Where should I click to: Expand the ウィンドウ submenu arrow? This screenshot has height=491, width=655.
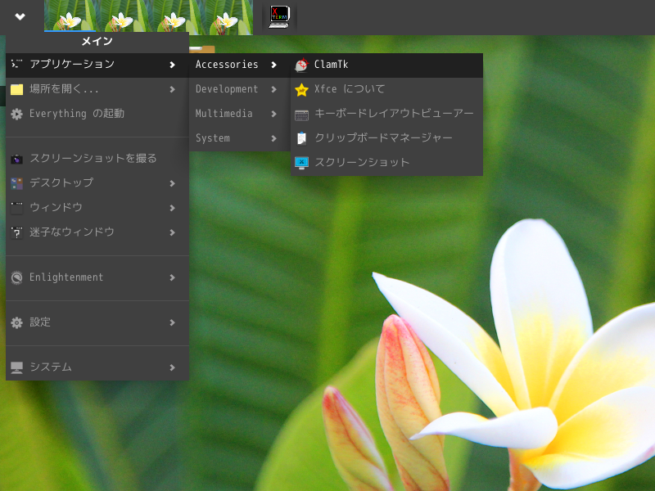[172, 208]
